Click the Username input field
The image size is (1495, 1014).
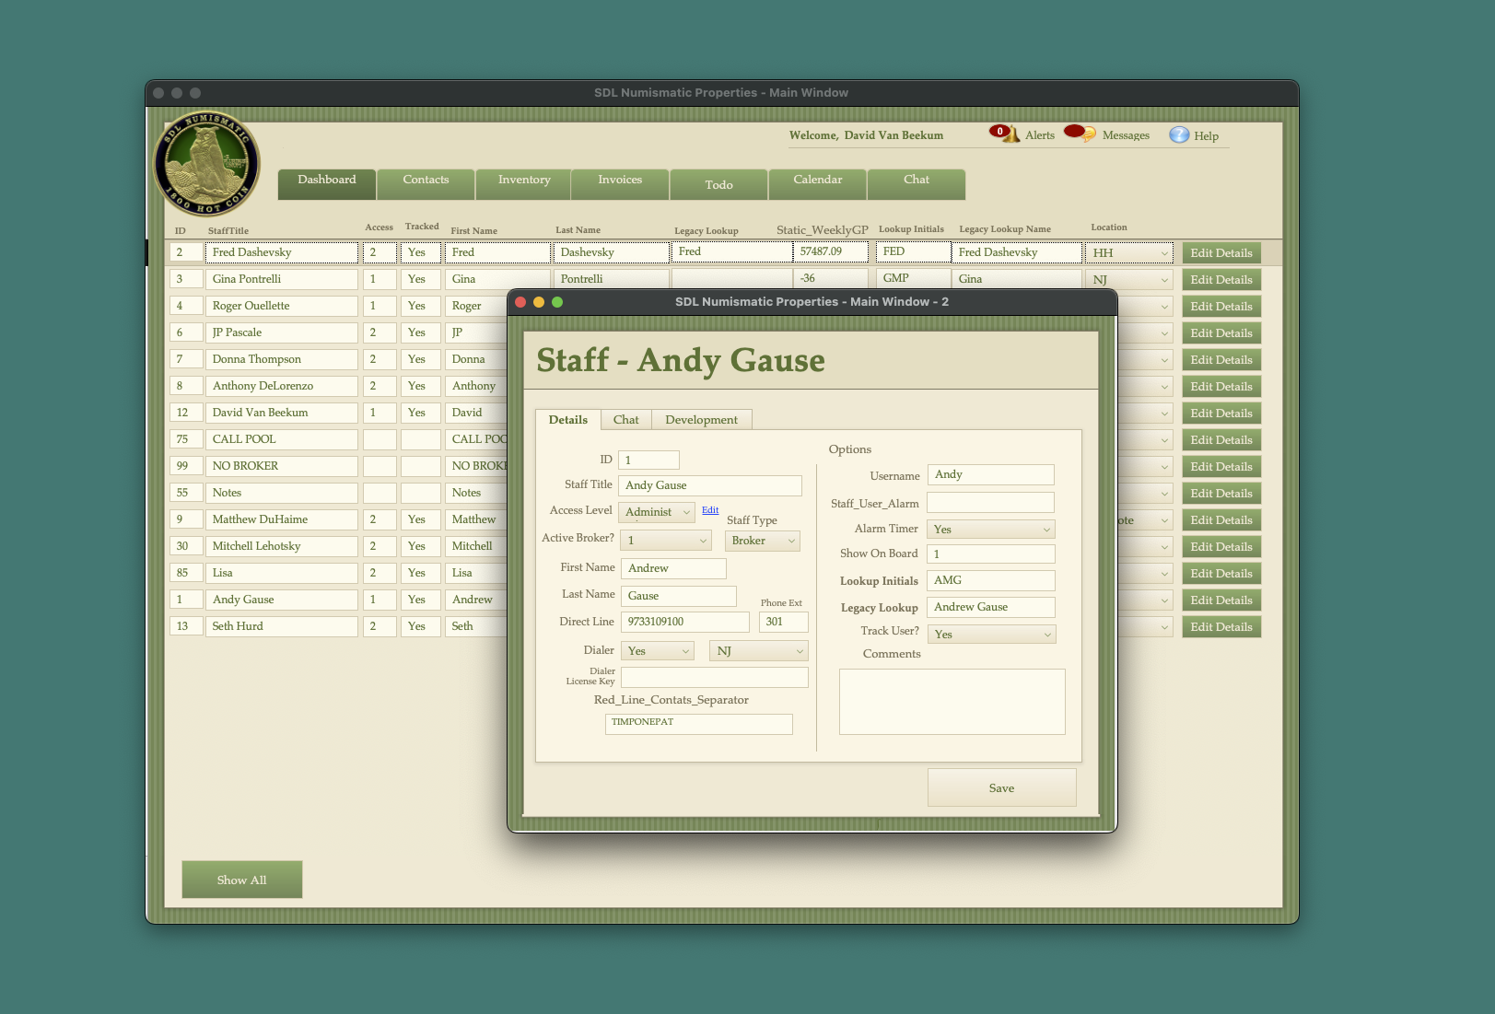click(990, 475)
